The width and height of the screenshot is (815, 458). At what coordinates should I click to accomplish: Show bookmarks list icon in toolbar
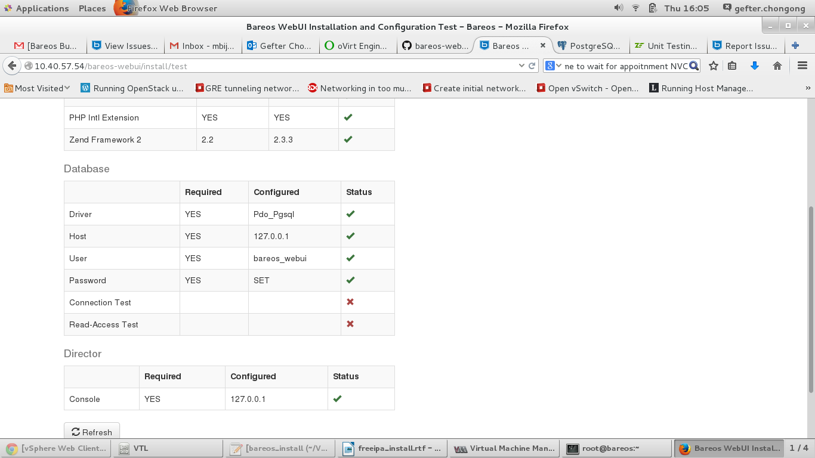pyautogui.click(x=733, y=66)
